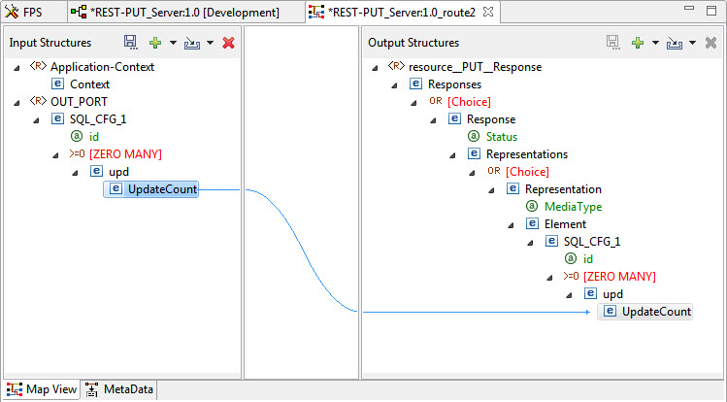Click the Responses element icon

(415, 84)
